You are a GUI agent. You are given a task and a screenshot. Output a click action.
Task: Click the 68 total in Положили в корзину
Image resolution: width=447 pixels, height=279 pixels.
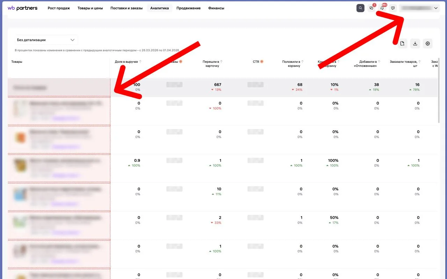click(300, 85)
